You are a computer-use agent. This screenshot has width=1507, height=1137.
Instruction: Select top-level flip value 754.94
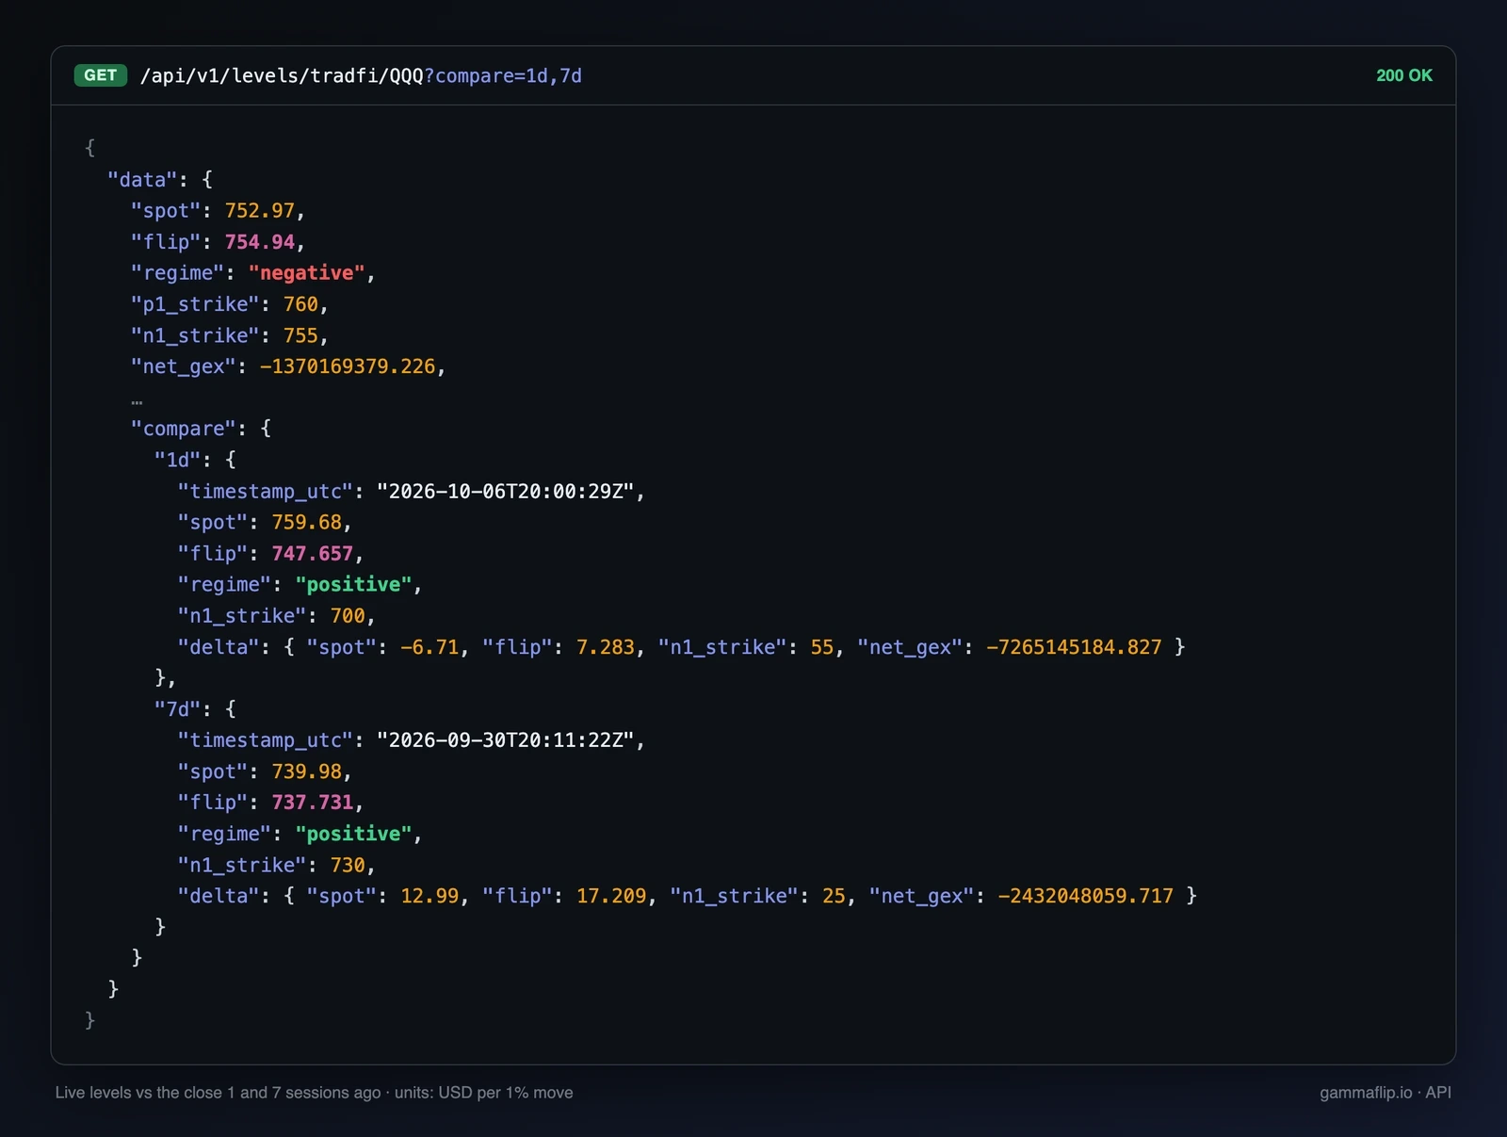click(x=260, y=242)
